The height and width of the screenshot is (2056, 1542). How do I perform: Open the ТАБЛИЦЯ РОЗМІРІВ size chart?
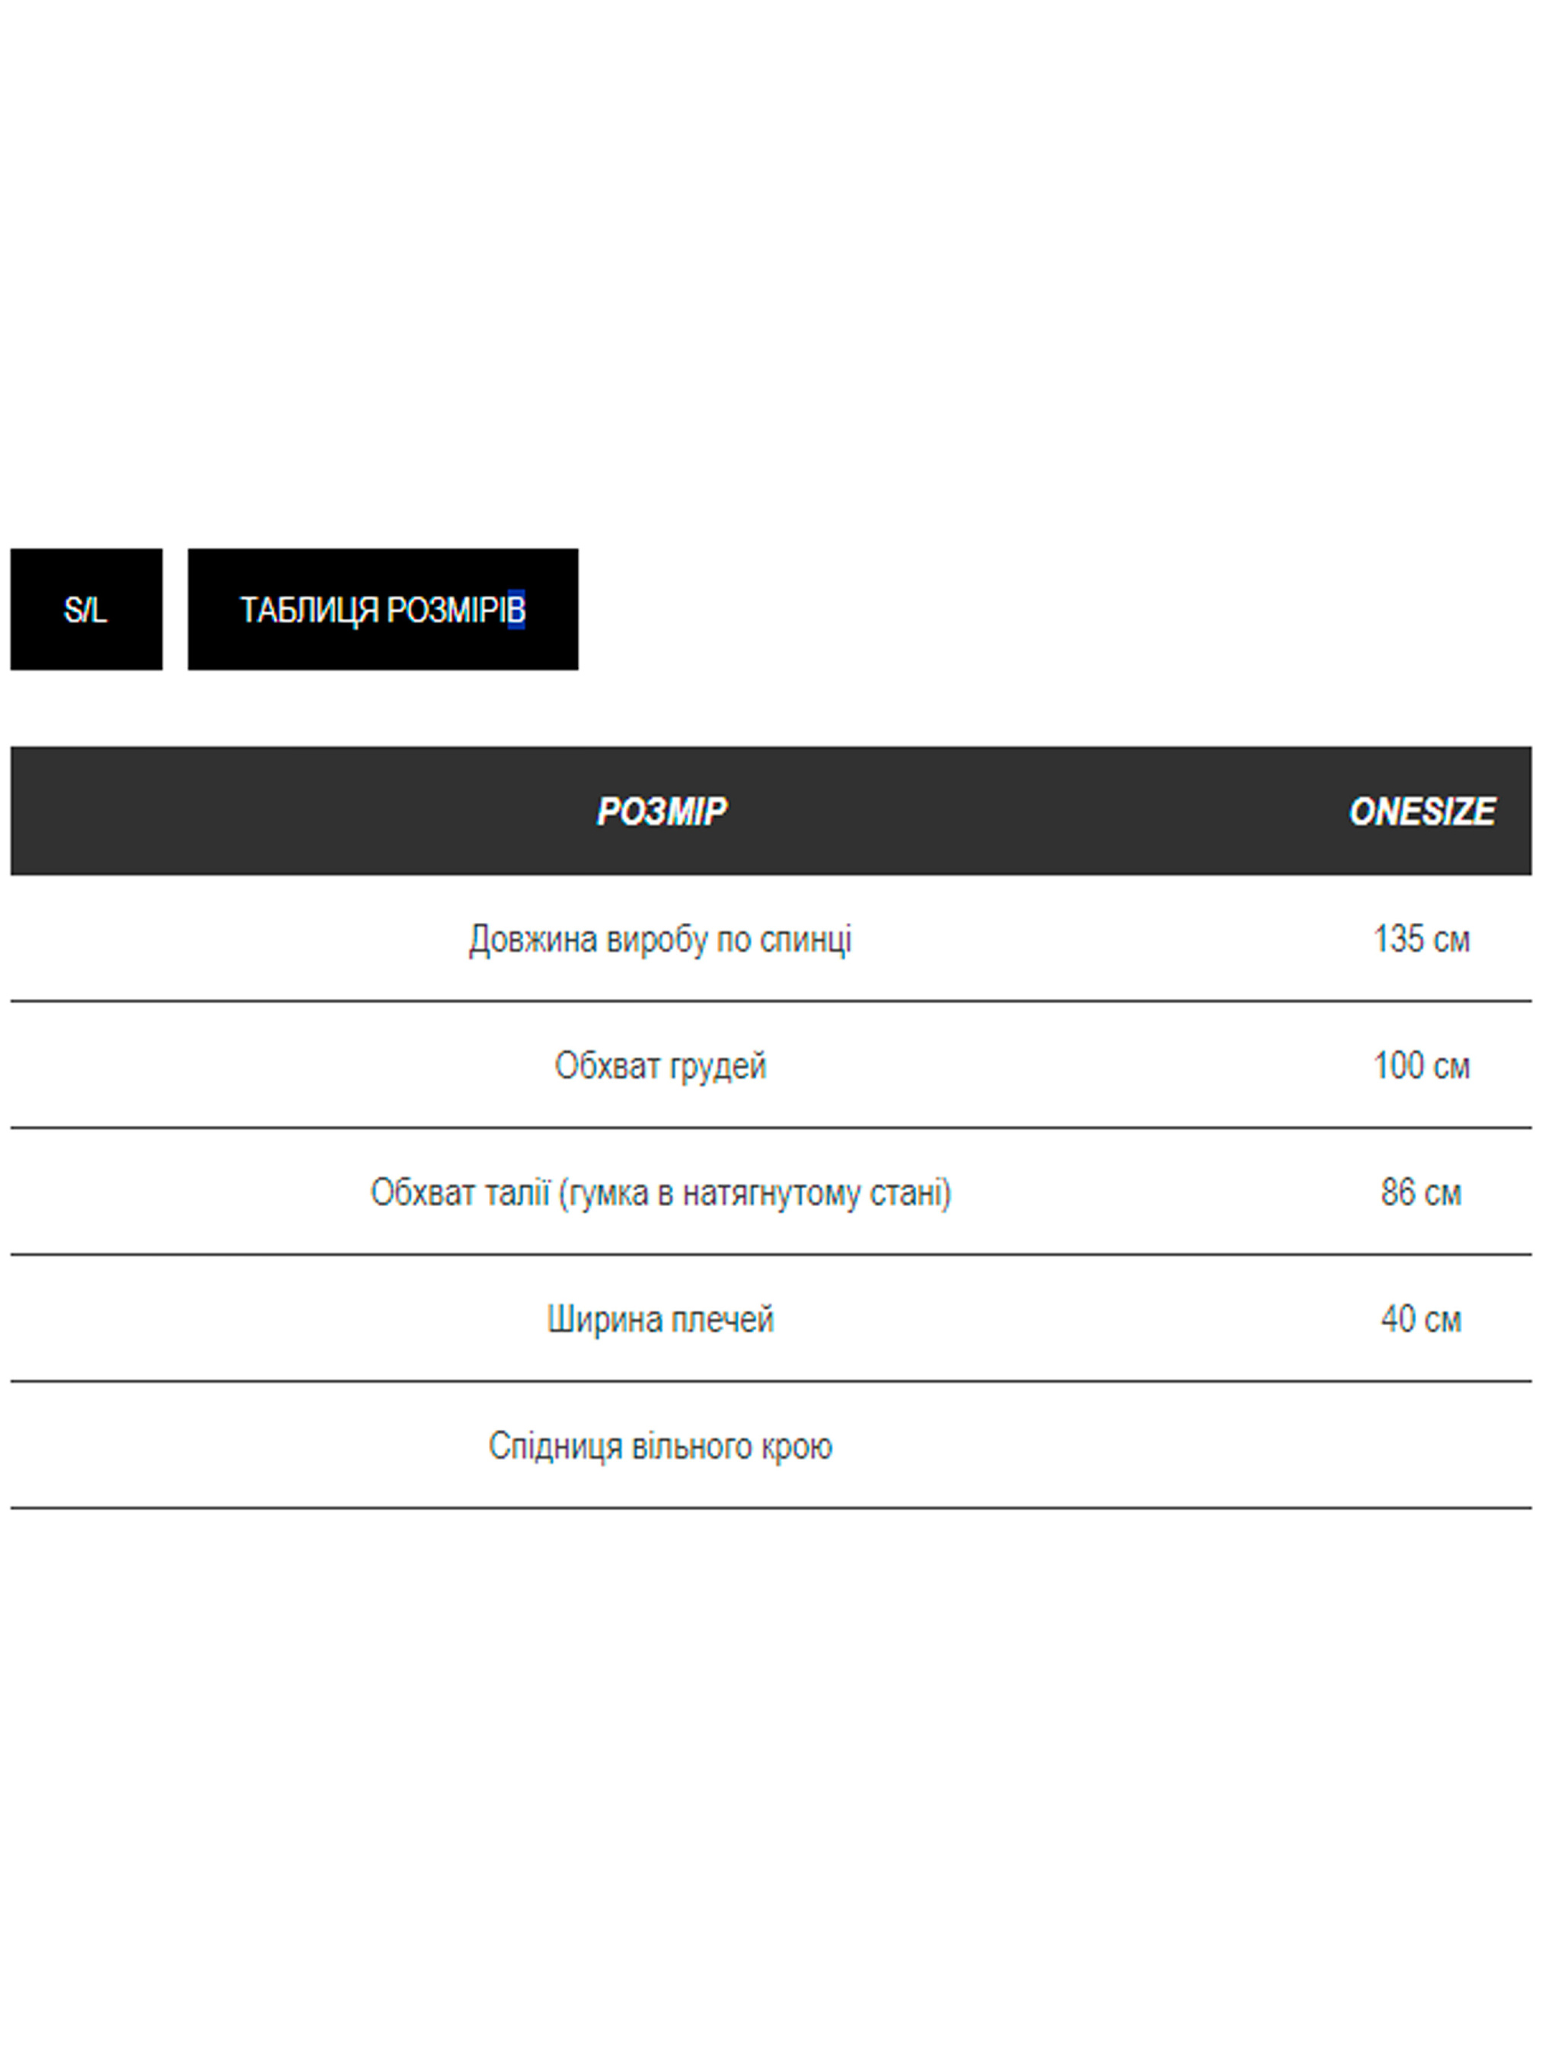(382, 610)
